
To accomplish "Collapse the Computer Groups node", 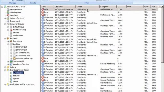I will click(x=5, y=24).
